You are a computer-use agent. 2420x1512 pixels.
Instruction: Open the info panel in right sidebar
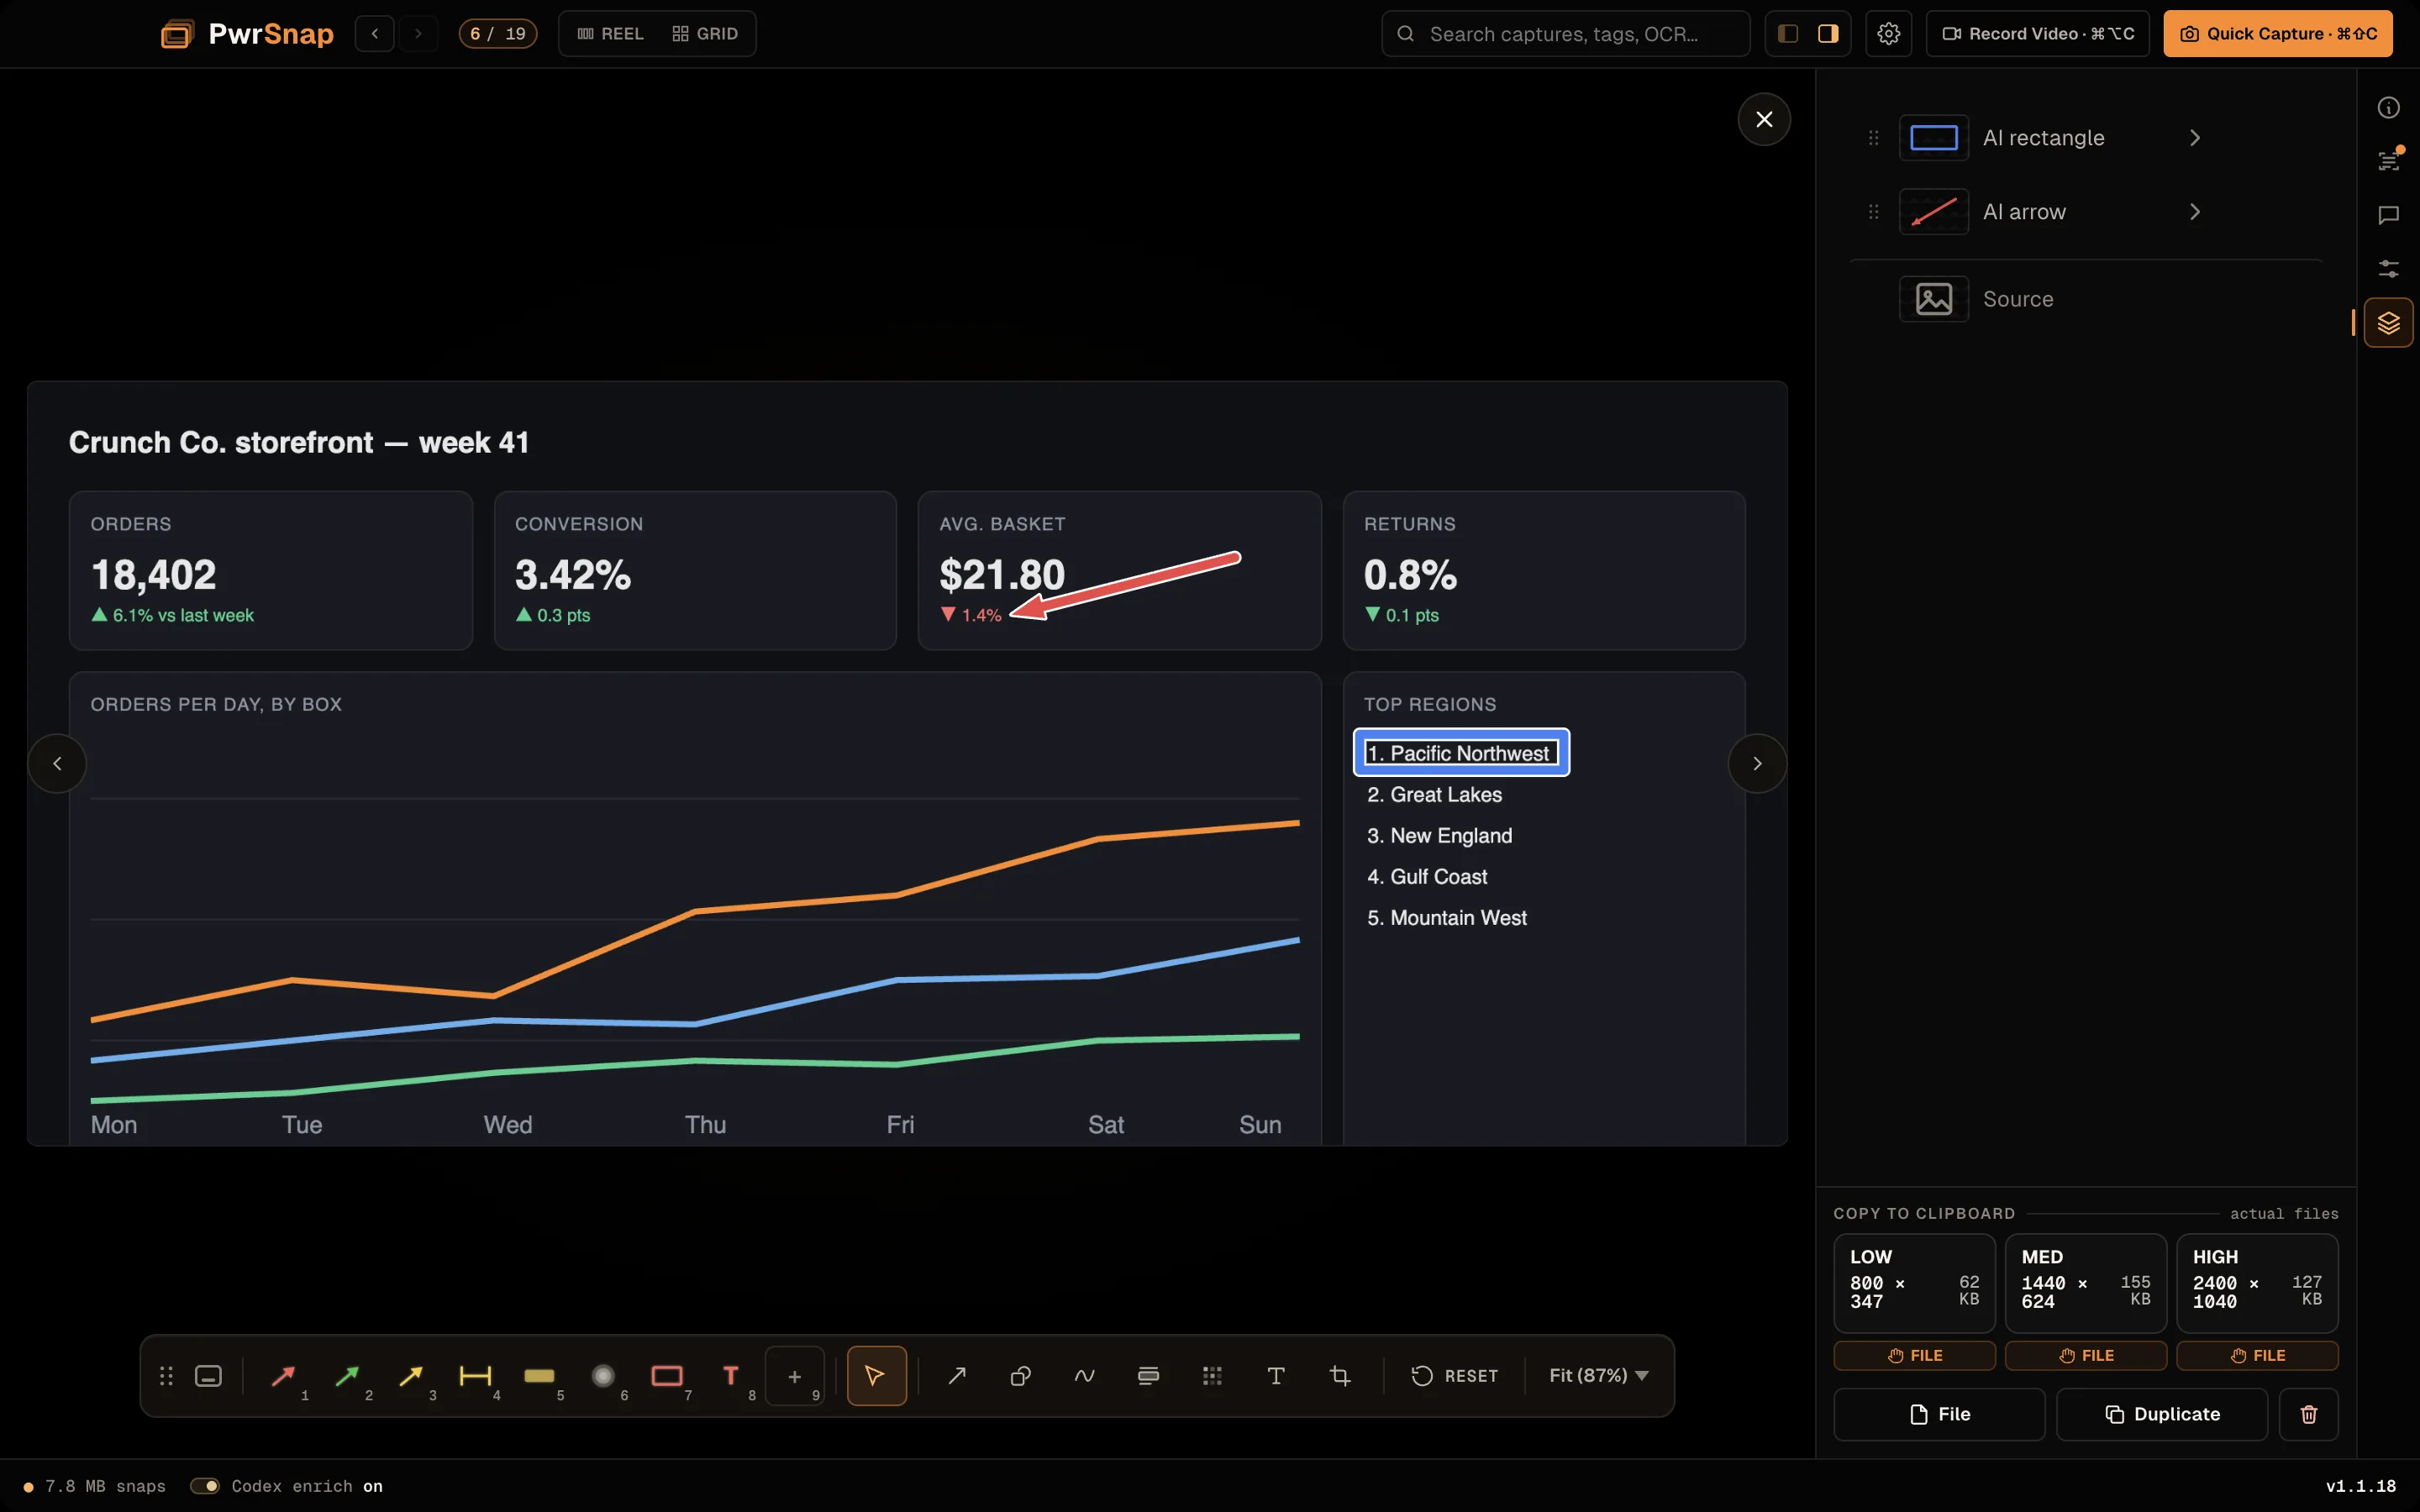click(2389, 108)
